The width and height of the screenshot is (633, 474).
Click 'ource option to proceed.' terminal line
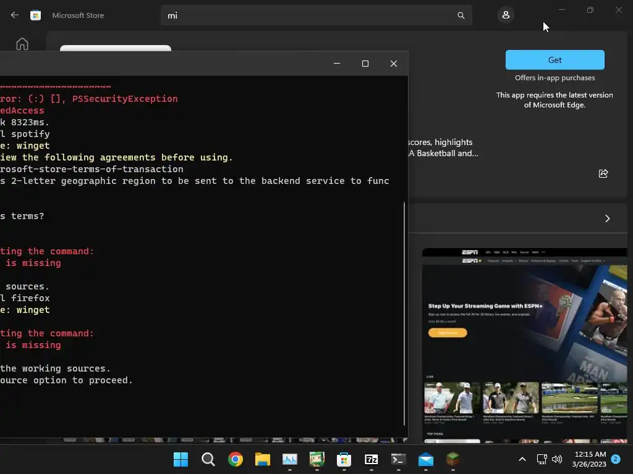66,380
